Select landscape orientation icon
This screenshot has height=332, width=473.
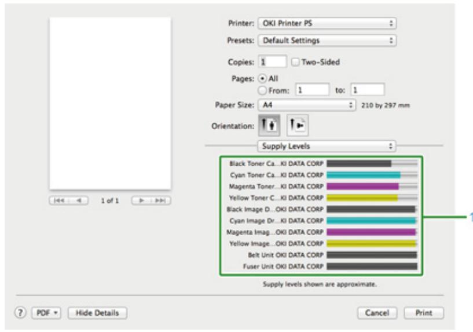tap(296, 125)
